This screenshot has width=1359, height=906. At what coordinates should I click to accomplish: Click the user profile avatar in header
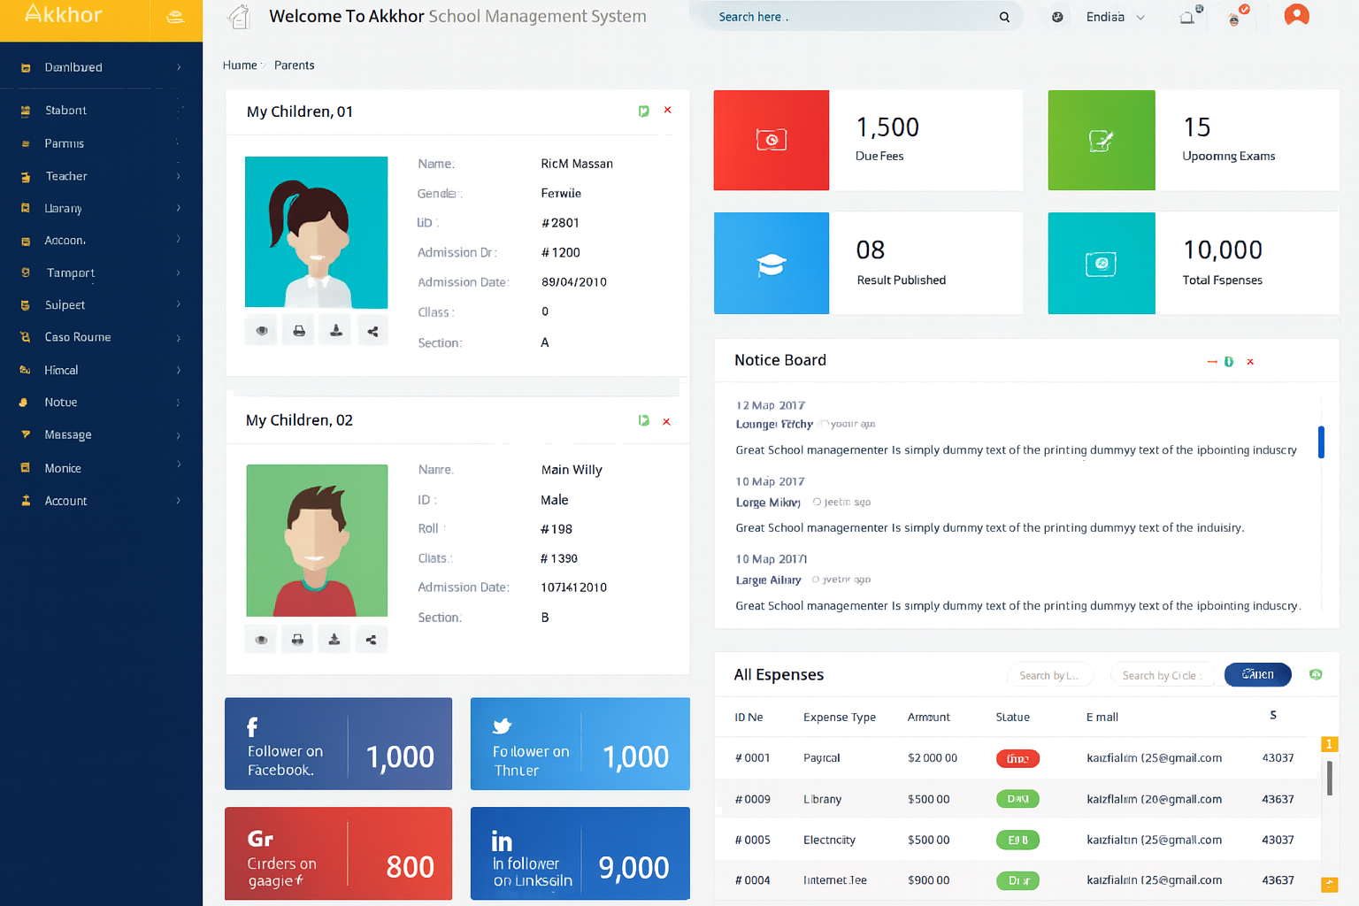pos(1296,16)
